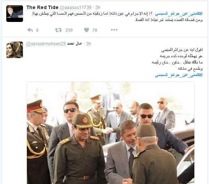View the reply count of 6

tap(37, 30)
